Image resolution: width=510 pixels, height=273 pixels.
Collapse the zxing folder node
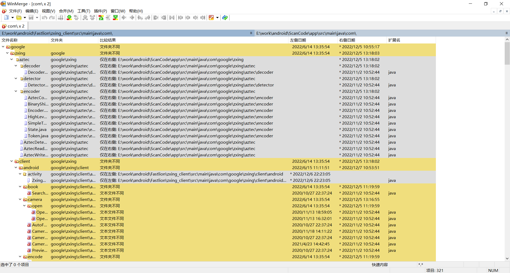(x=7, y=53)
